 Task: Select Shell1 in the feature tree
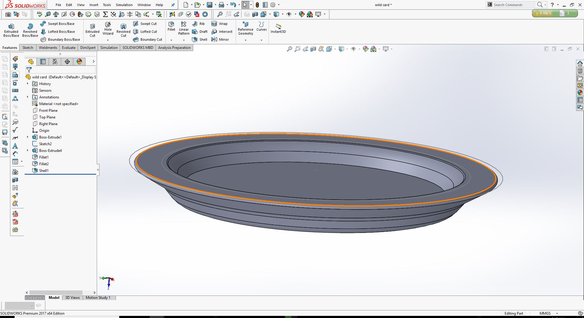coord(44,171)
